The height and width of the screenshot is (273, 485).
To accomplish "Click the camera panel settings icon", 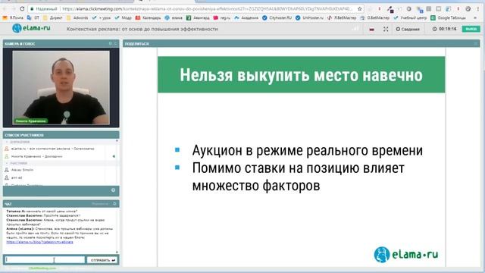I will tap(111, 44).
